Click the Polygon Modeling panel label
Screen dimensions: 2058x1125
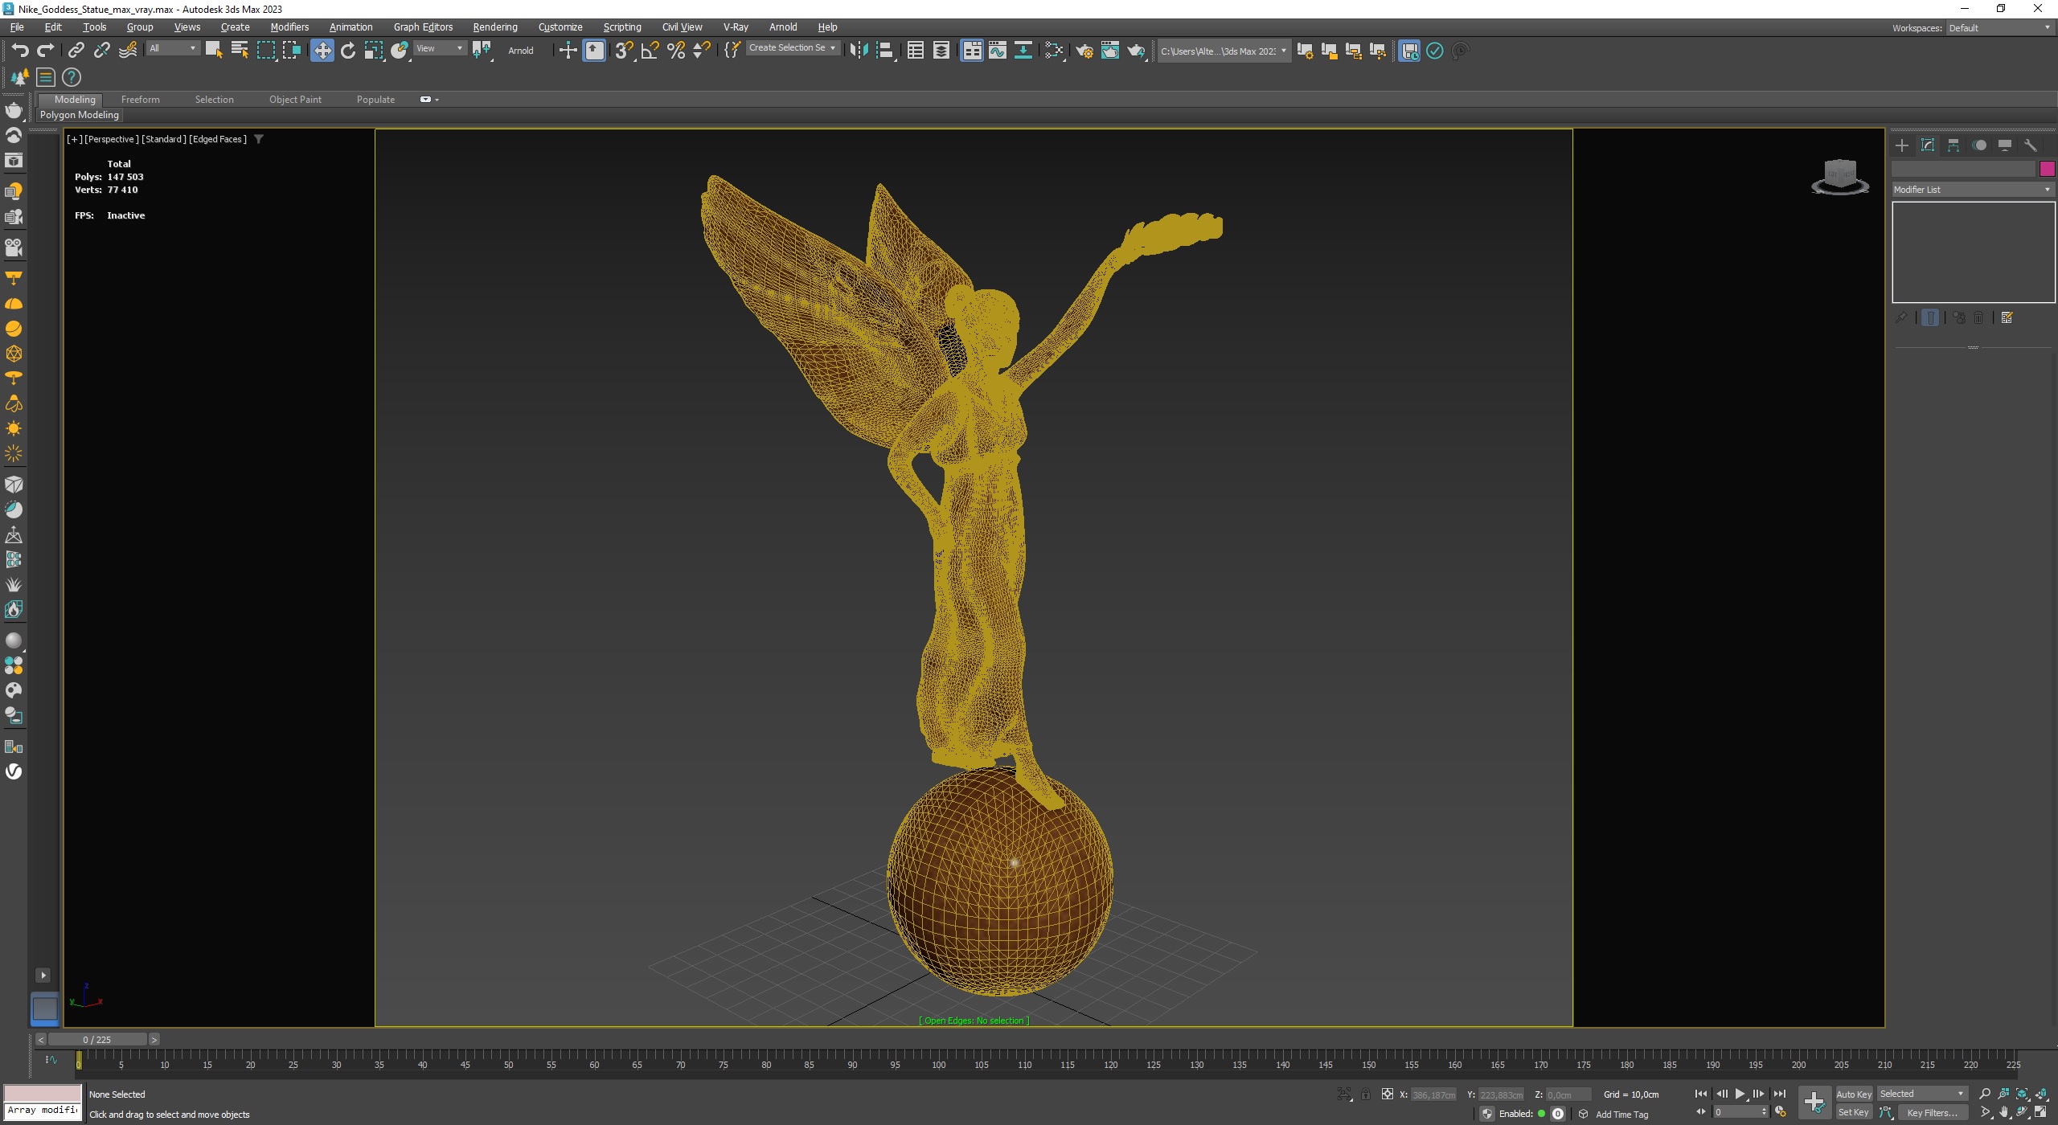[80, 115]
